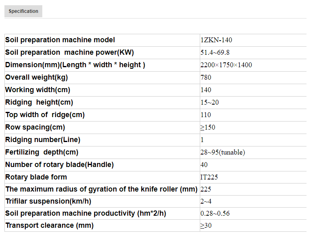The image size is (319, 235).
Task: Click the Ridging height value 15~20
Action: click(x=209, y=103)
